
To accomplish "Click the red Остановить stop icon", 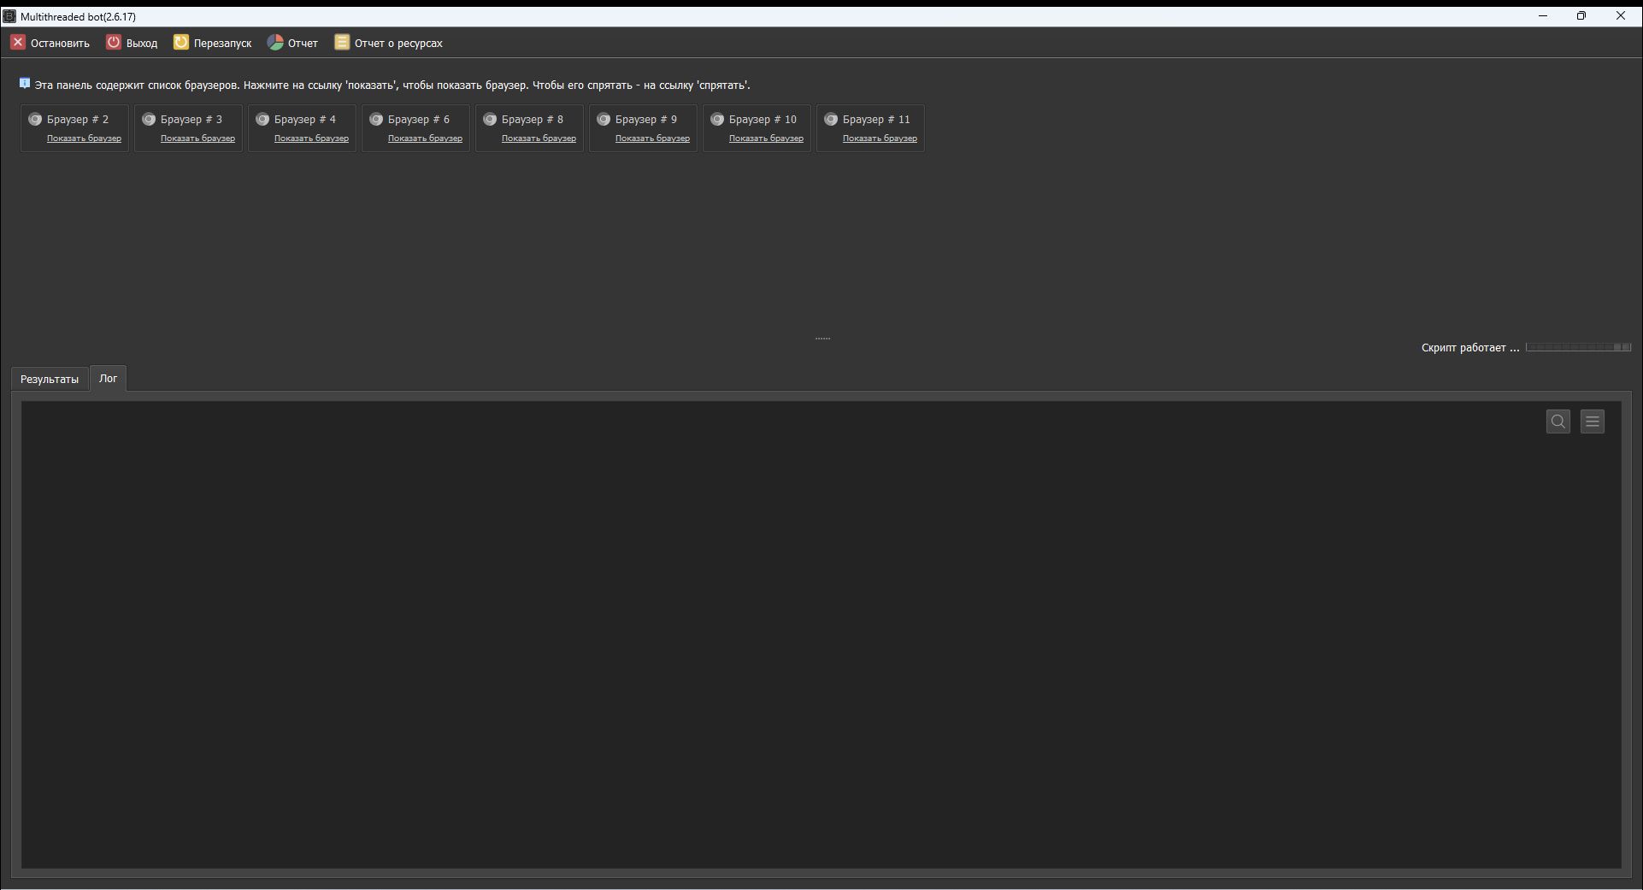I will 17,42.
